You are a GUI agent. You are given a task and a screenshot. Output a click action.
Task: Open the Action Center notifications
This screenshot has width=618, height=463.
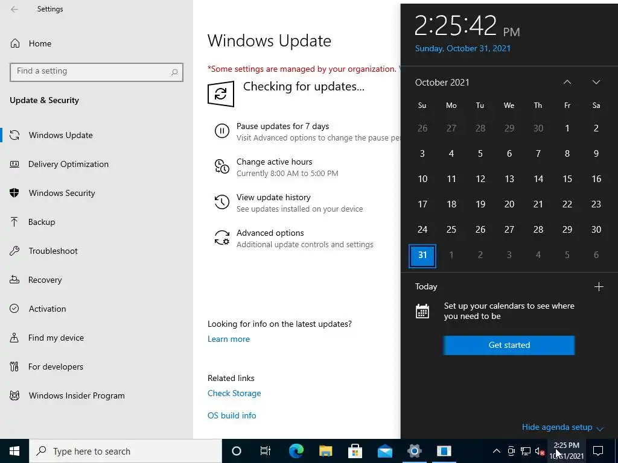[598, 451]
